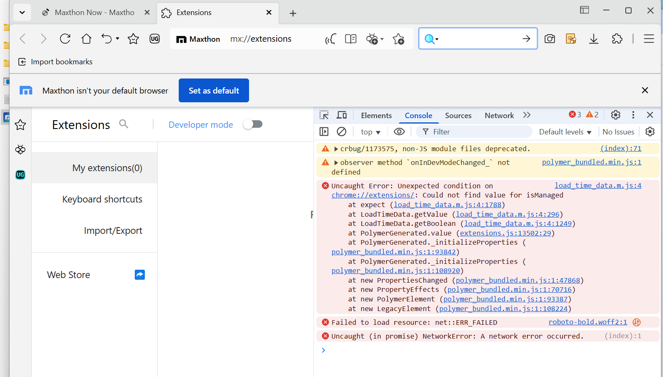Open the Default levels dropdown
The image size is (663, 377).
coord(565,132)
